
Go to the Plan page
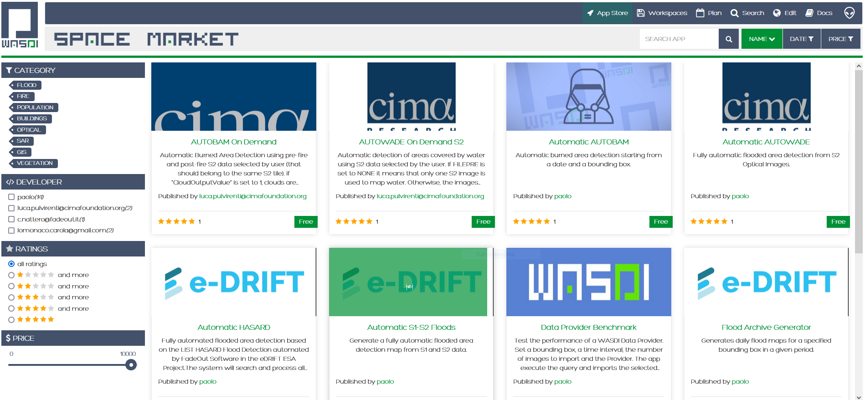[709, 13]
